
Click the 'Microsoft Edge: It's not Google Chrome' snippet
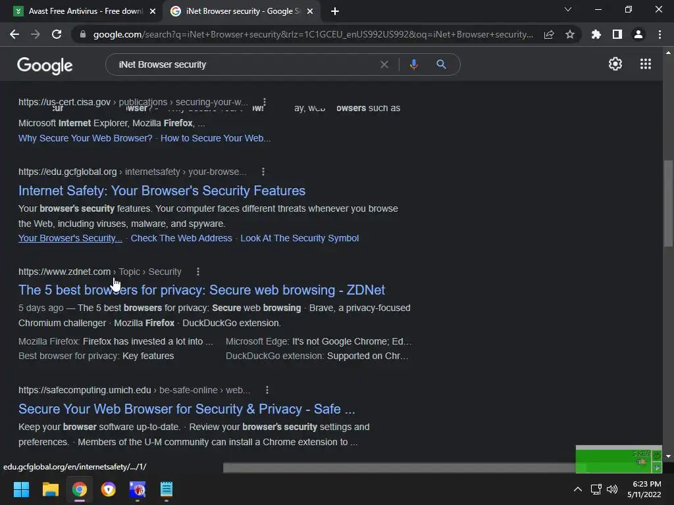319,341
